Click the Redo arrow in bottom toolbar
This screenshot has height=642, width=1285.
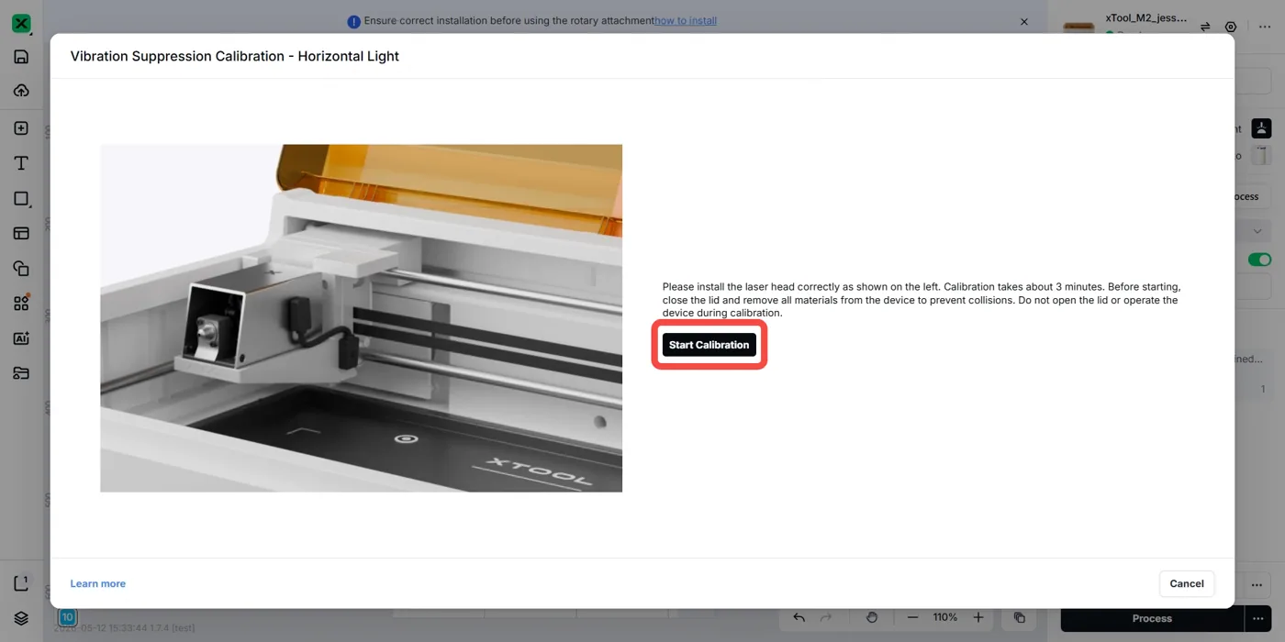[x=825, y=617]
